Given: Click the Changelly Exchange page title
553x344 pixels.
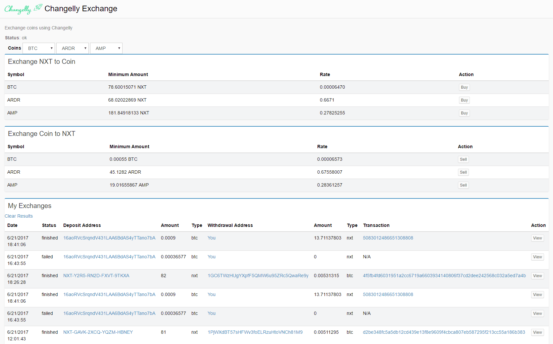Looking at the screenshot, I should coord(81,9).
